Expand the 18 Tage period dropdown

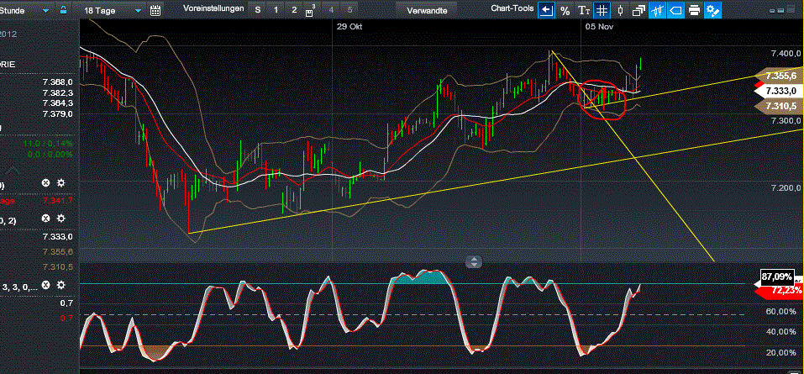point(113,11)
